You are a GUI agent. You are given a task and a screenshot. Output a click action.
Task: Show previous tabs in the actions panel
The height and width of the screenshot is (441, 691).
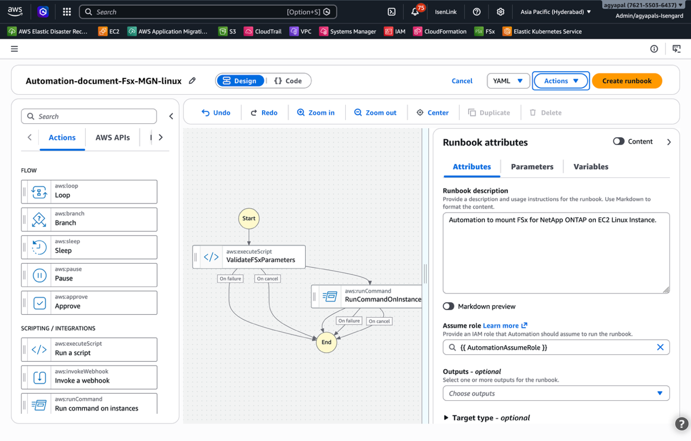30,137
